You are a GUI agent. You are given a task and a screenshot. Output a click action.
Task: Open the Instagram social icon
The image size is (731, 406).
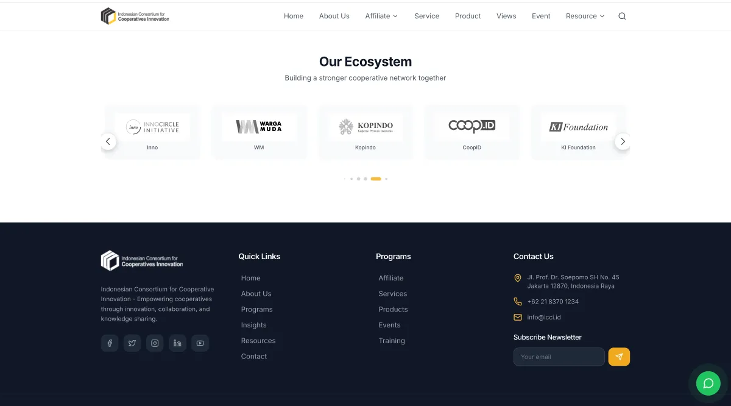point(155,343)
